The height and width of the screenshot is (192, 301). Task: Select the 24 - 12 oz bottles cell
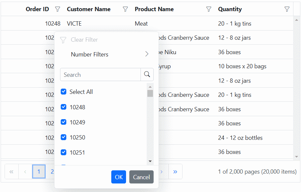pos(240,138)
